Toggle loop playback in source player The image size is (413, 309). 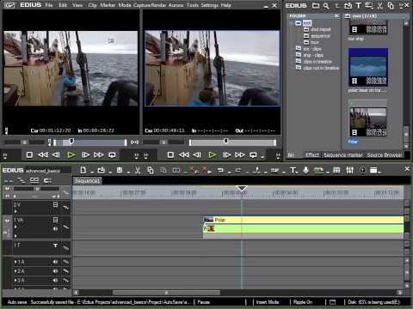click(112, 154)
